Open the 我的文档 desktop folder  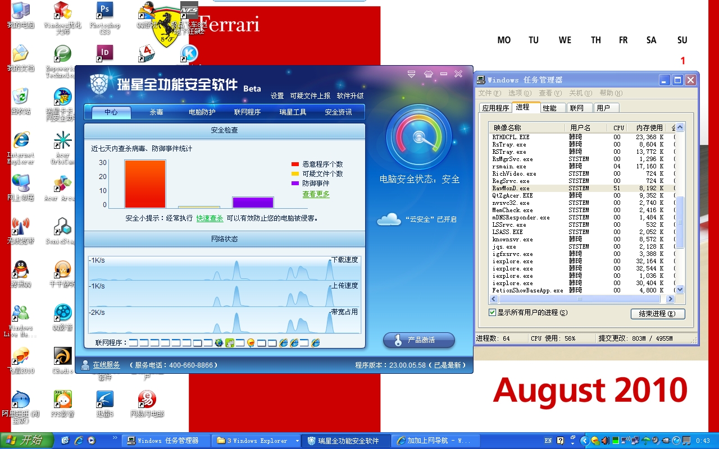click(20, 57)
